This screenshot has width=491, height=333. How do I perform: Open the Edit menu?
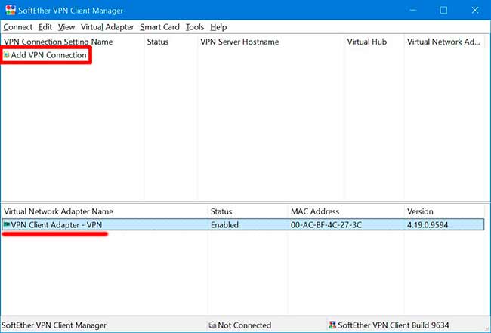(45, 27)
